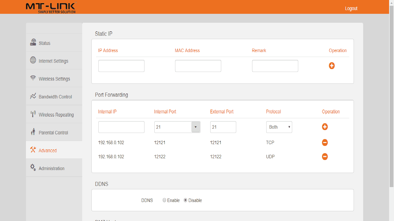The width and height of the screenshot is (394, 221).
Task: Focus the Static IP Address input field
Action: (121, 66)
